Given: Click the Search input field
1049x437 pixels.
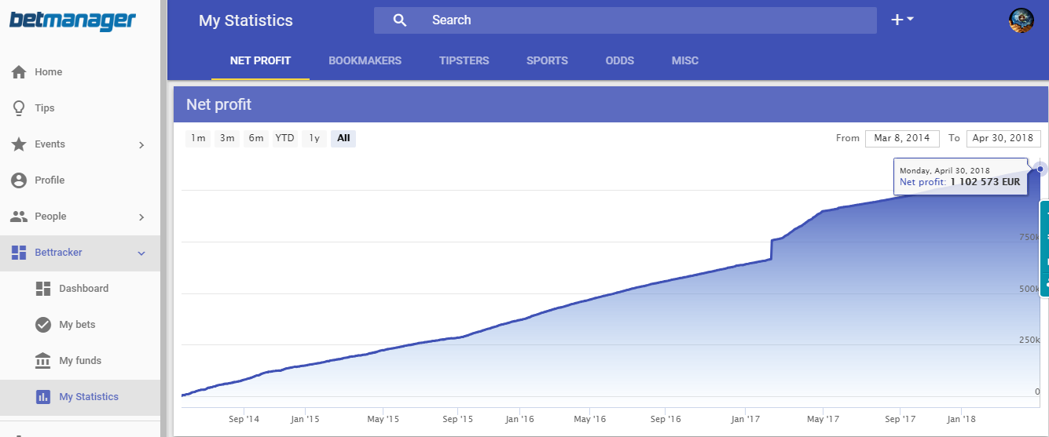Looking at the screenshot, I should click(x=625, y=20).
